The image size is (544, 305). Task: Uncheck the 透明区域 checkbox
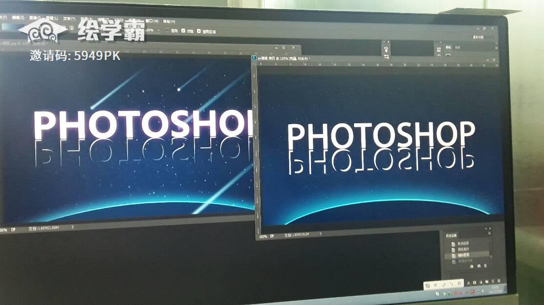point(199,31)
